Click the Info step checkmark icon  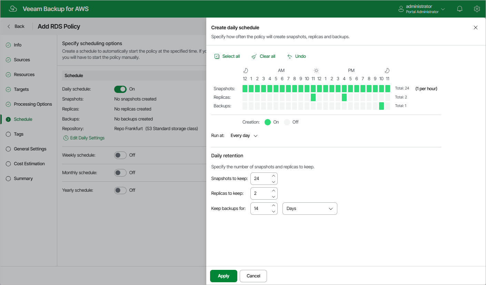point(8,45)
